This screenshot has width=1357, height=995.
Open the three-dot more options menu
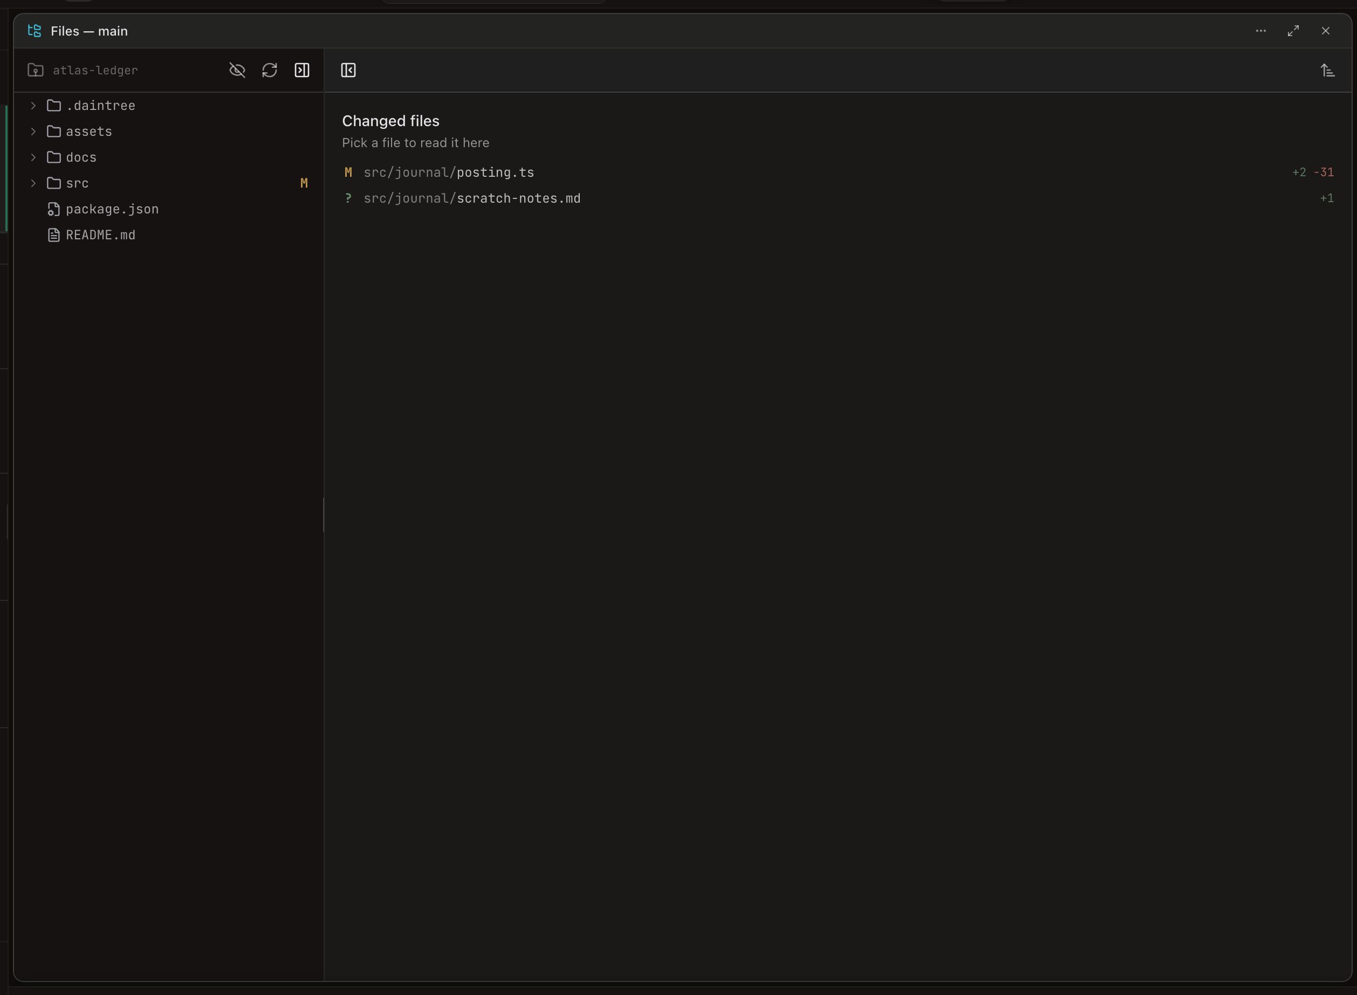tap(1260, 31)
